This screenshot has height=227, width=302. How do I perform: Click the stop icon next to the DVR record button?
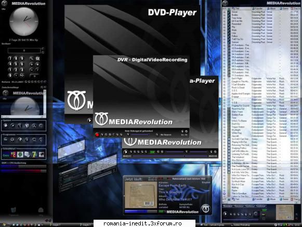pos(102,135)
